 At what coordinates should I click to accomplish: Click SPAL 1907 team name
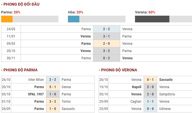pyautogui.click(x=36, y=94)
